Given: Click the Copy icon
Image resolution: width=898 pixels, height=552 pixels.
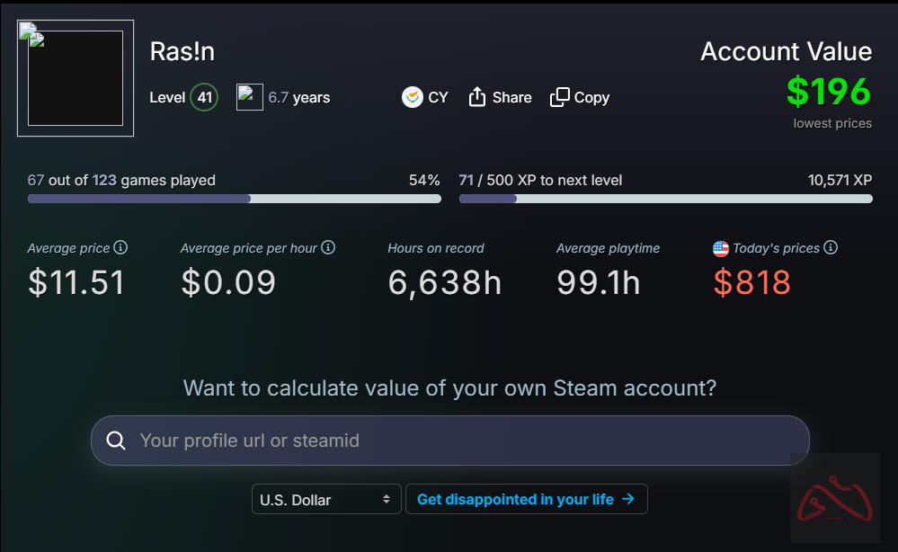Looking at the screenshot, I should [560, 95].
